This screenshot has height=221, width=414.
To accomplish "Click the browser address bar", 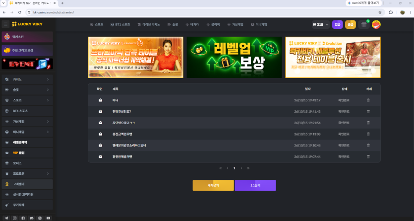I will point(203,12).
